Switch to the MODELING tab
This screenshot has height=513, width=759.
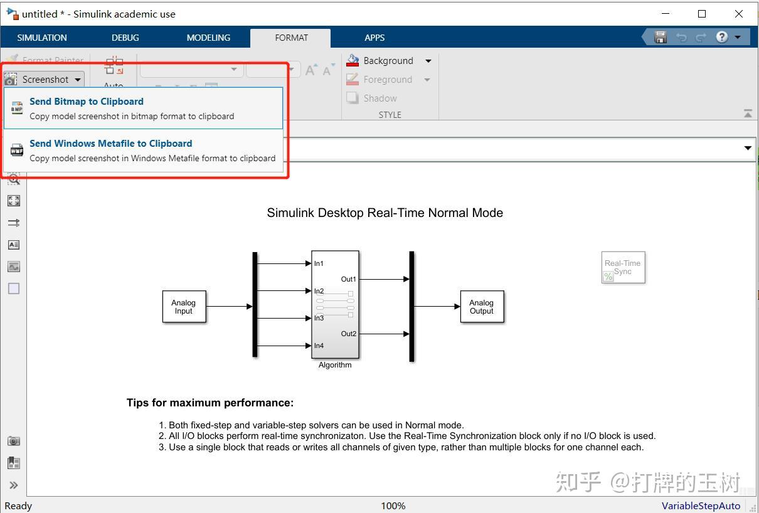pos(208,38)
